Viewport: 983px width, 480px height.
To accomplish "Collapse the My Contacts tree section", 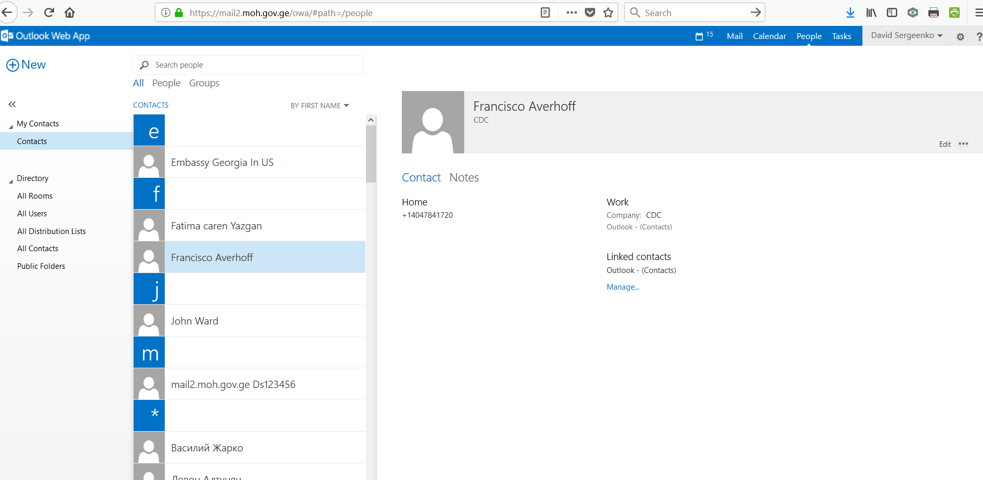I will point(11,126).
